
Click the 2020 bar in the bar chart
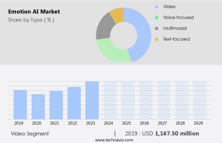[x=38, y=106]
